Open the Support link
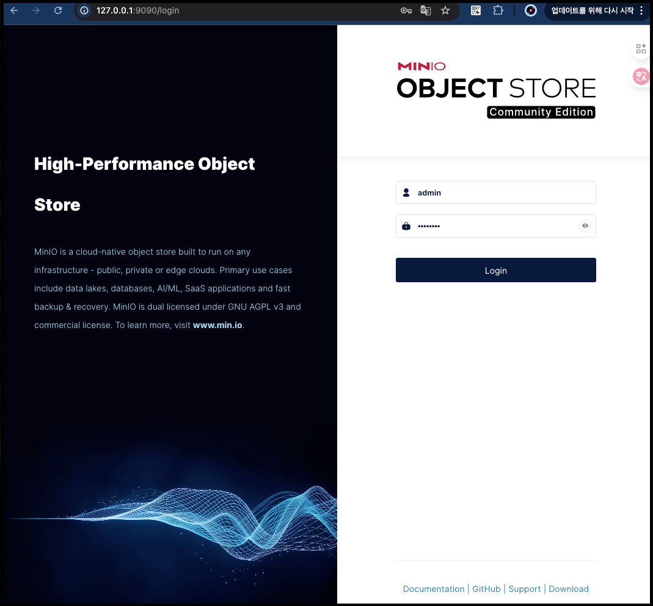 (x=524, y=589)
